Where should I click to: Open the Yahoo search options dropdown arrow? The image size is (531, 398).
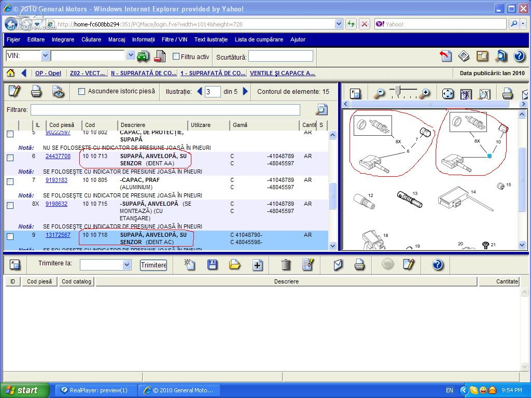(524, 24)
